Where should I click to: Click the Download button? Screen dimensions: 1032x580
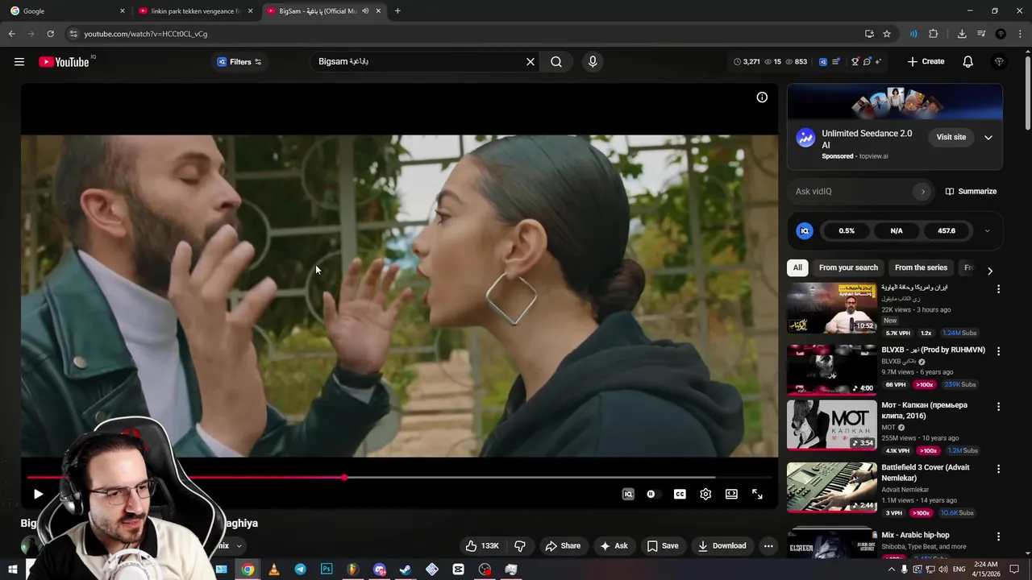point(722,546)
